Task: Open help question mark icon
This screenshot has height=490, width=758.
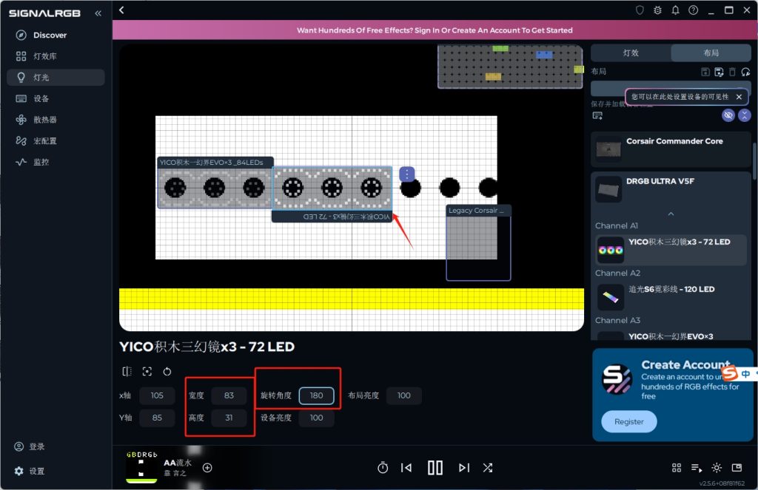Action: coord(693,10)
